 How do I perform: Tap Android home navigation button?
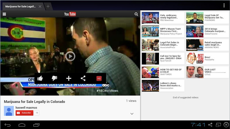(x=22, y=125)
